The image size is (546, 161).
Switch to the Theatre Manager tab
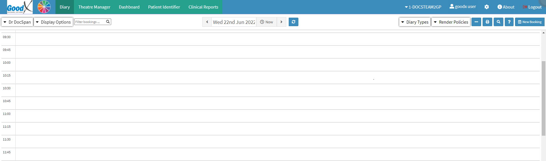click(94, 7)
